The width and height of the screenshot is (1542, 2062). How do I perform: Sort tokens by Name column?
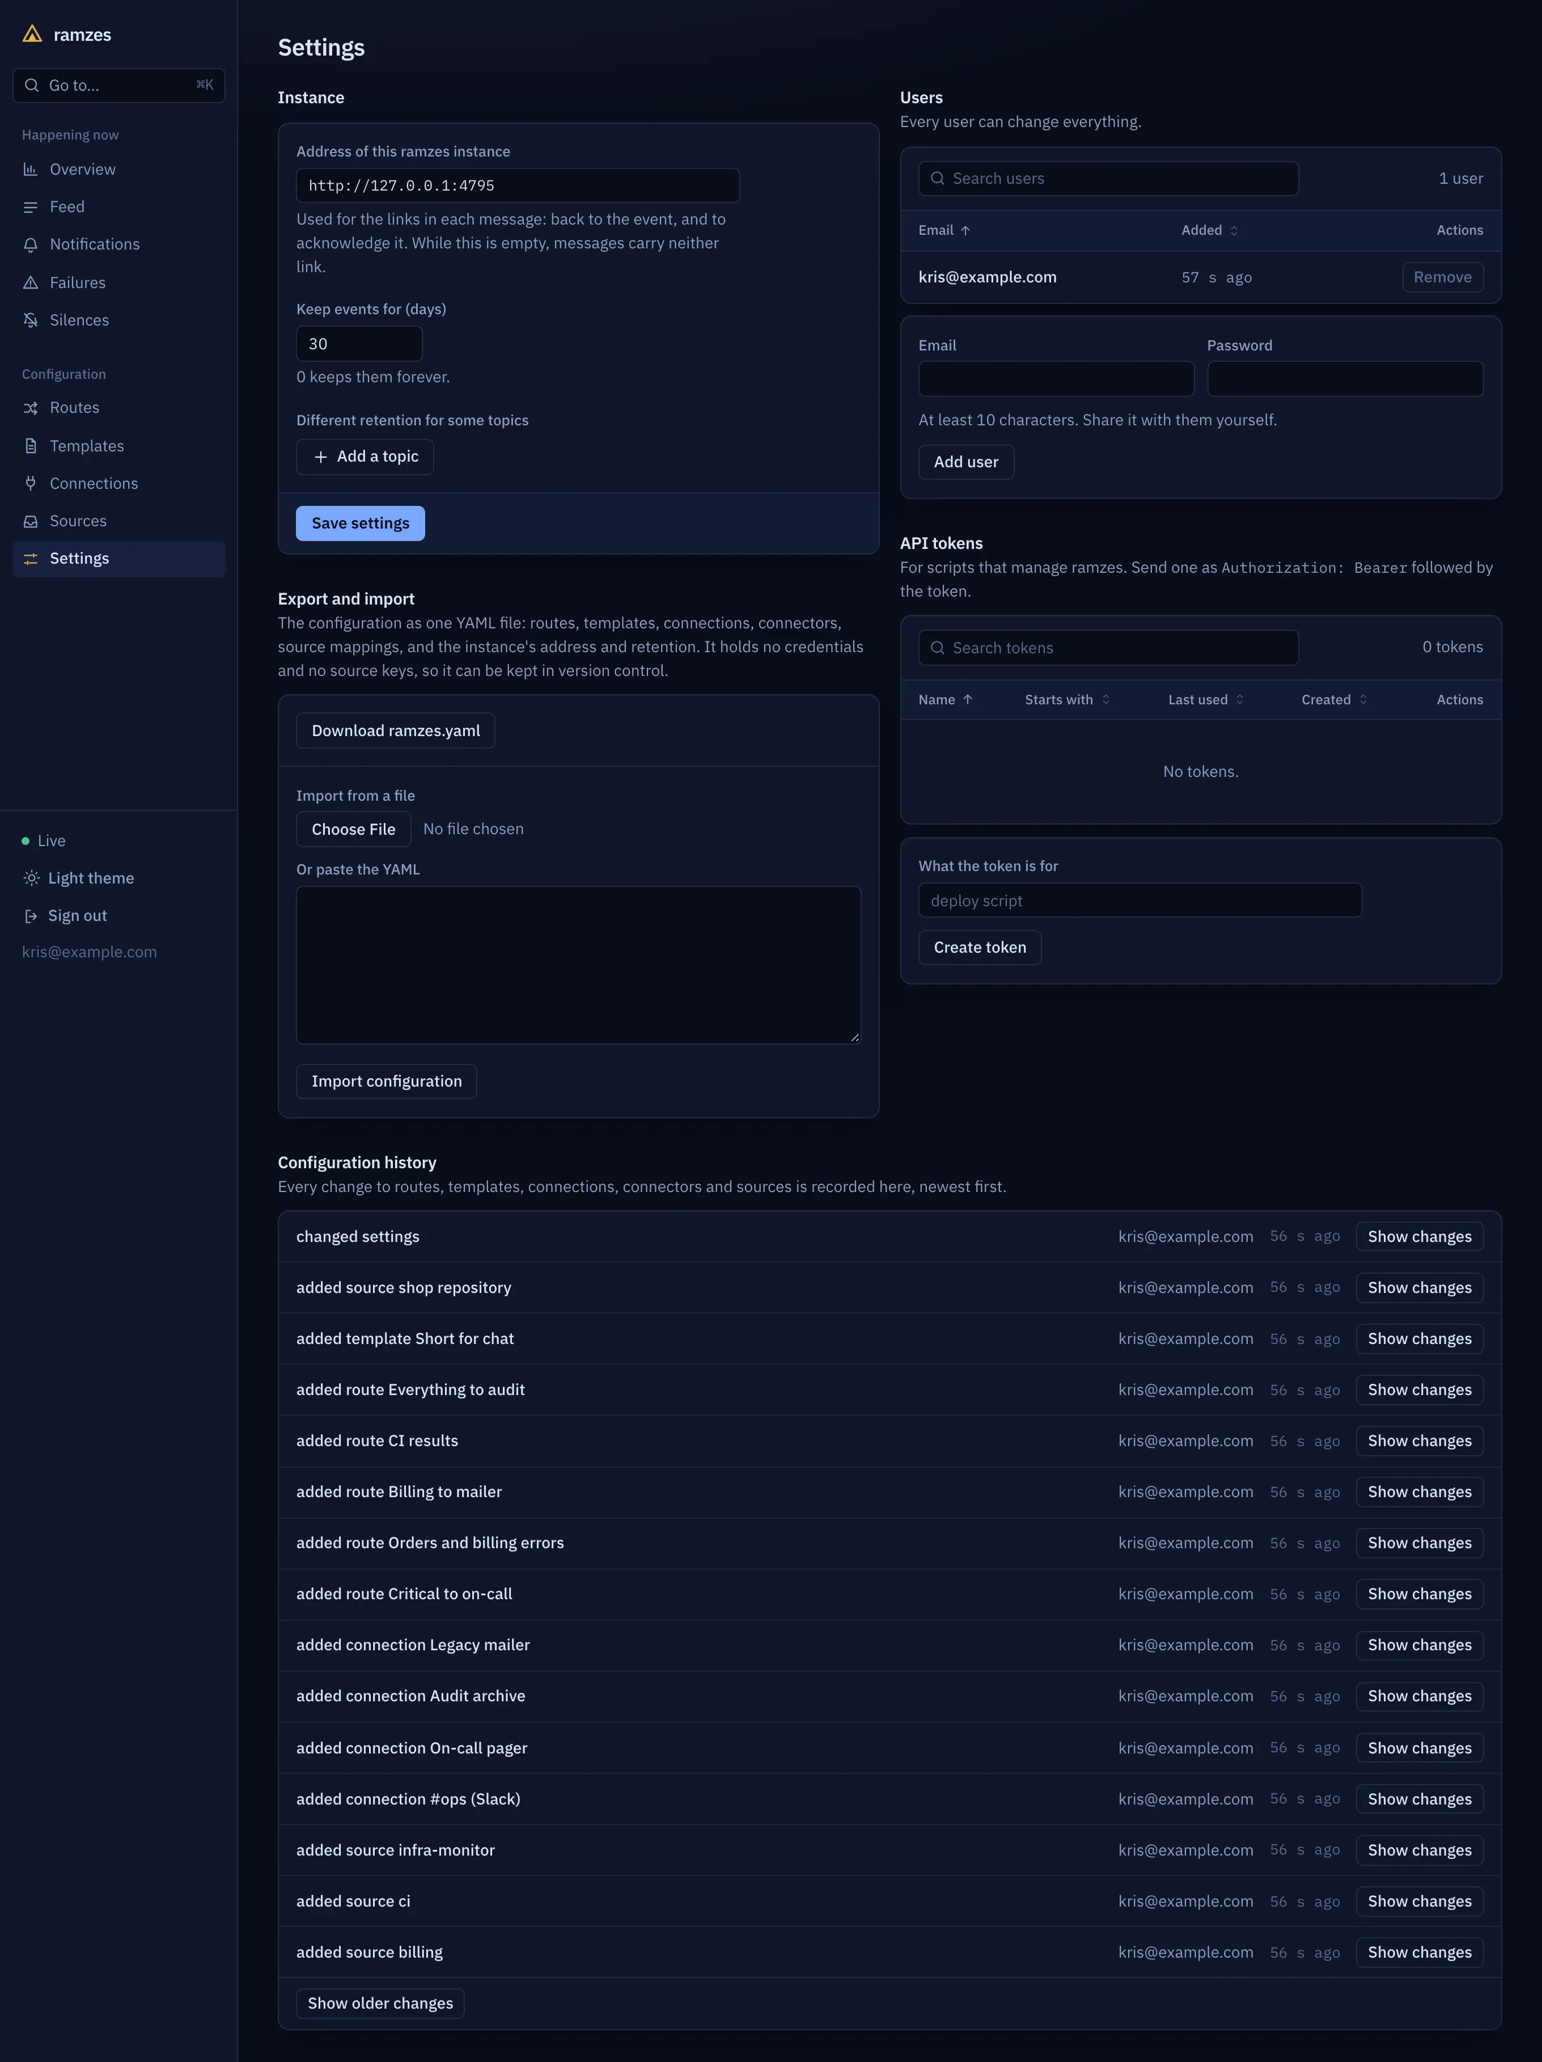point(945,700)
